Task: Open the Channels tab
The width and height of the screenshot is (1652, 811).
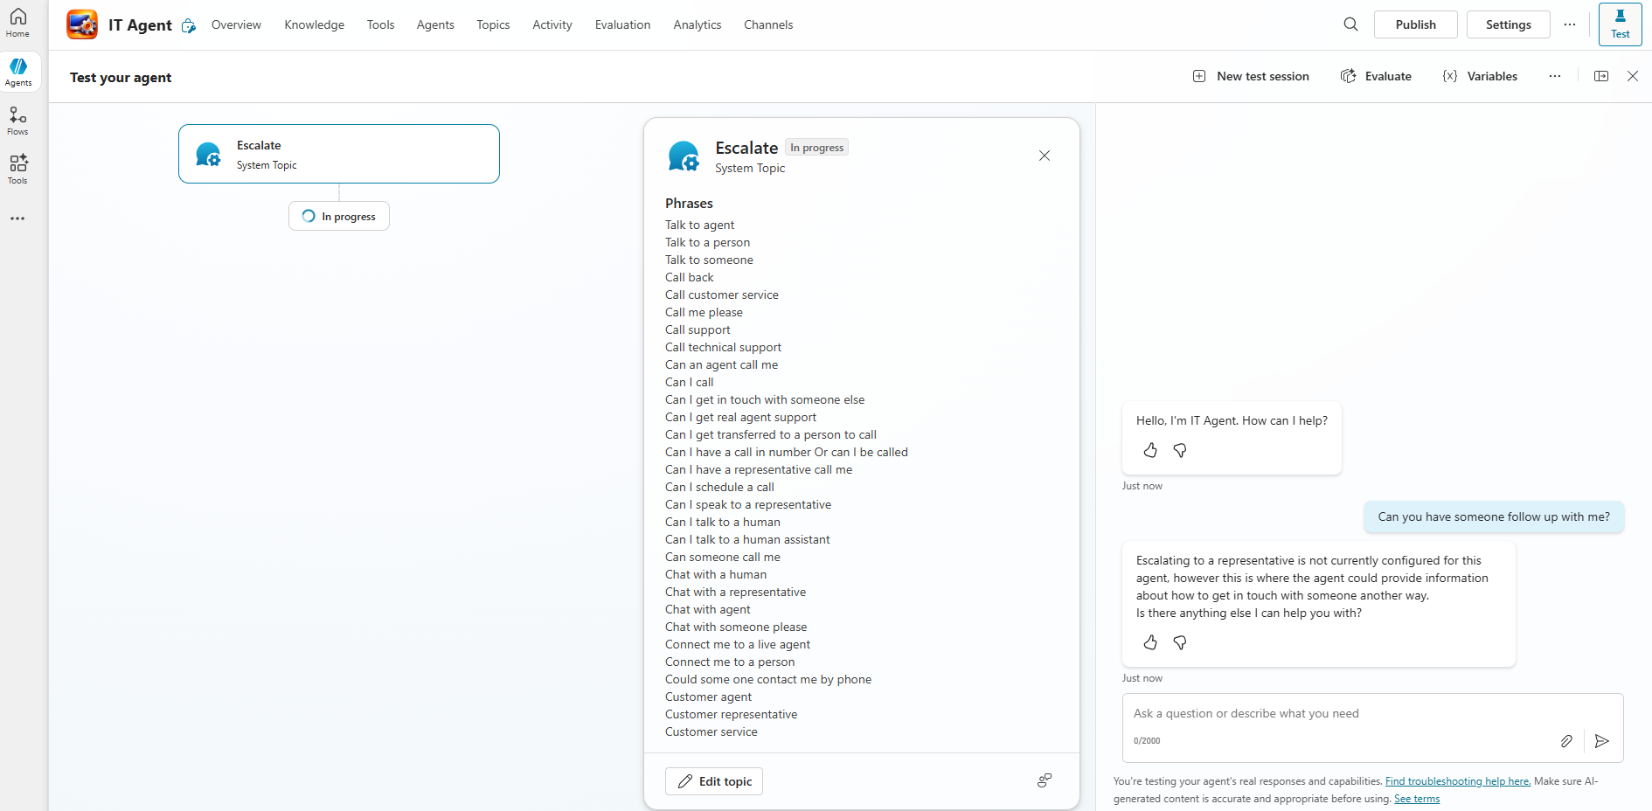Action: (x=768, y=24)
